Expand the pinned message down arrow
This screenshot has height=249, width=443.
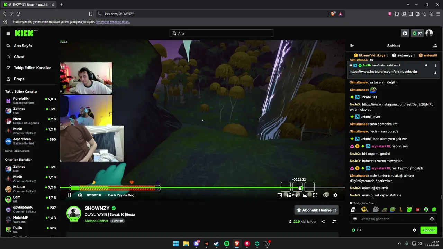click(x=435, y=73)
